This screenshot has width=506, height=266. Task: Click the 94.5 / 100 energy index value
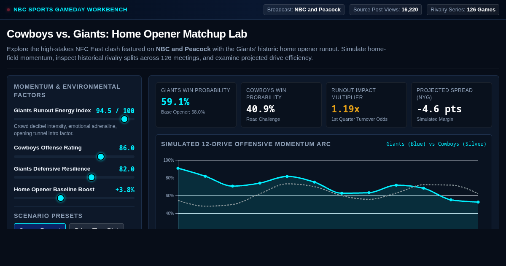click(x=115, y=111)
